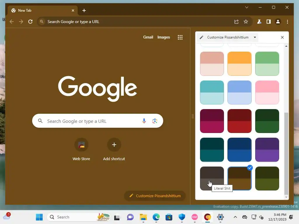Click the side panel scrollbar thumb
The image size is (299, 224).
[x=286, y=153]
